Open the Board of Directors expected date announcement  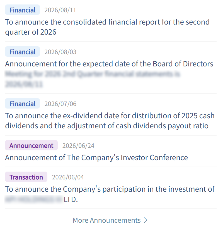coord(109,74)
